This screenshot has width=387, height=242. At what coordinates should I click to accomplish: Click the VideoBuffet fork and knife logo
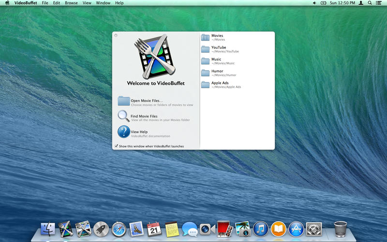coord(155,57)
